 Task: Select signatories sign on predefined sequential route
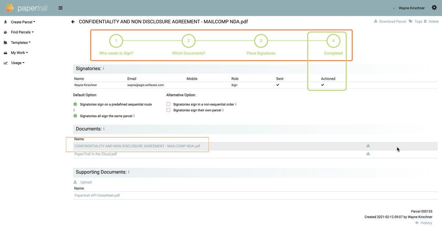coord(76,104)
